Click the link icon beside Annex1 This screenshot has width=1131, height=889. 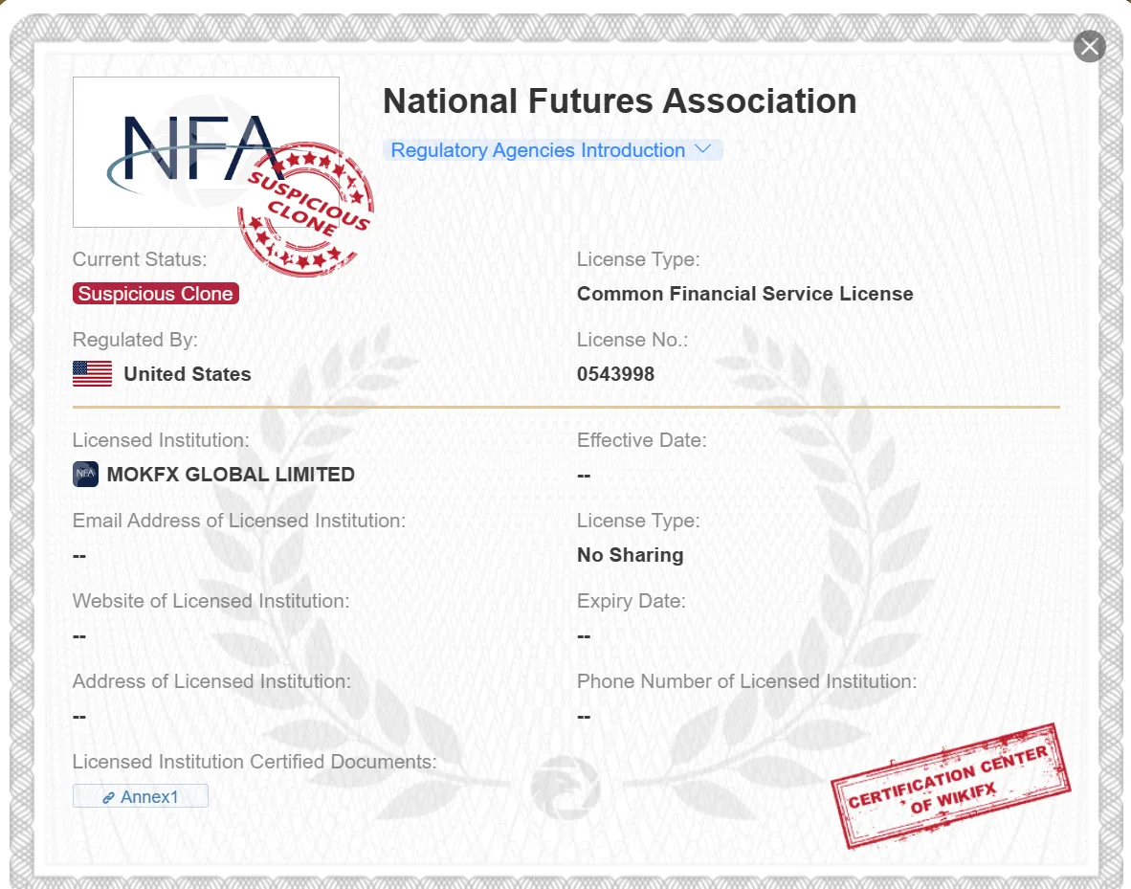pyautogui.click(x=108, y=797)
